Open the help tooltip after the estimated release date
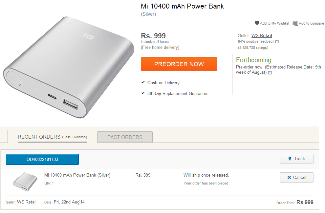 point(270,73)
